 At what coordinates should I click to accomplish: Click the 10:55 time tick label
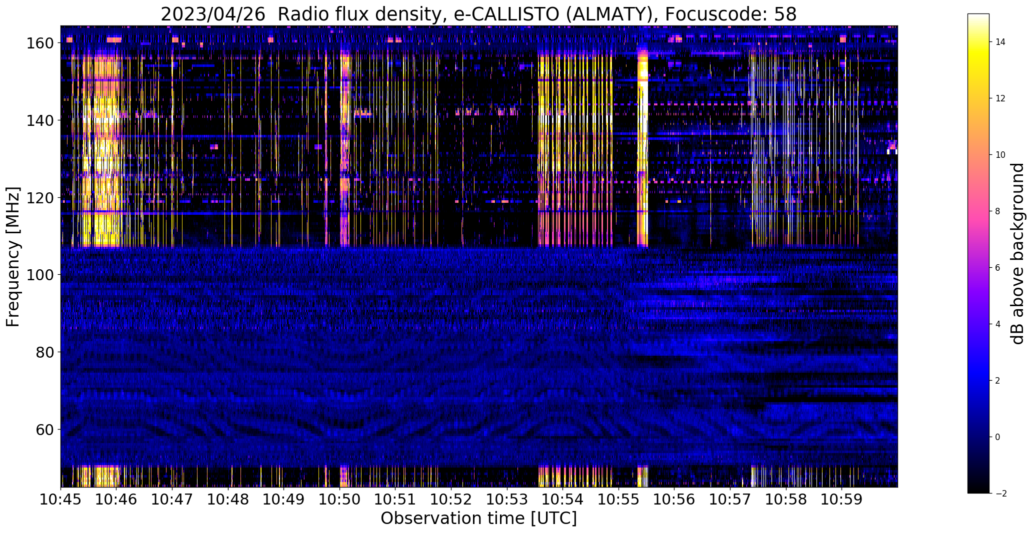click(x=618, y=500)
